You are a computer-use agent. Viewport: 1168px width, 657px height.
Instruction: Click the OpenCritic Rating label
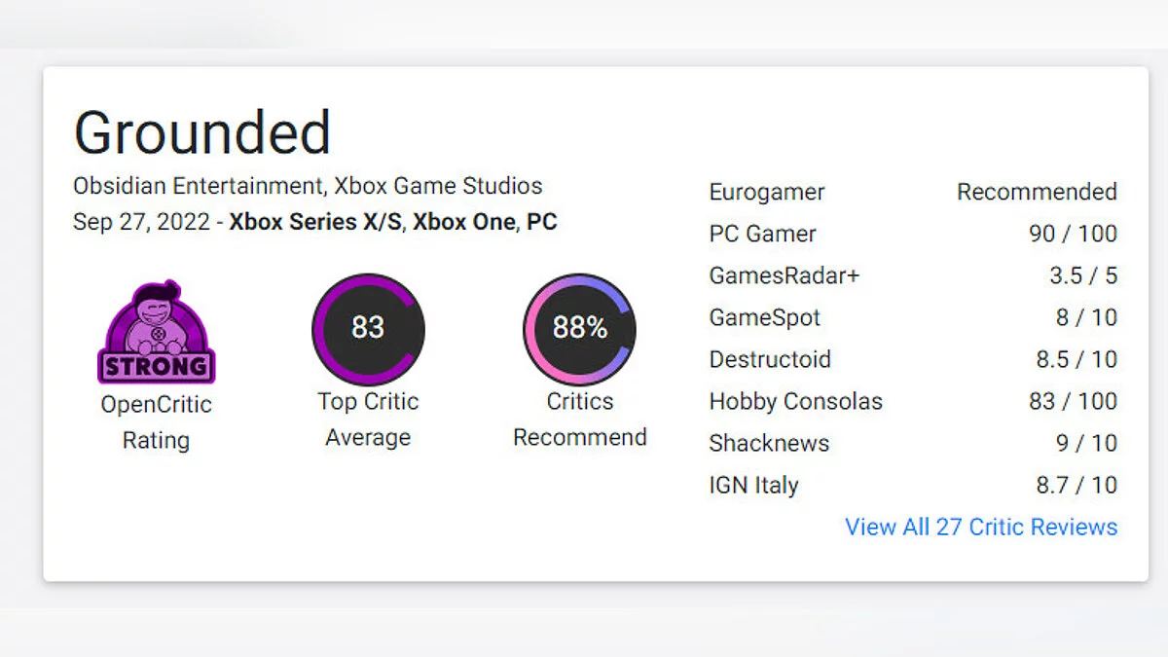coord(156,422)
